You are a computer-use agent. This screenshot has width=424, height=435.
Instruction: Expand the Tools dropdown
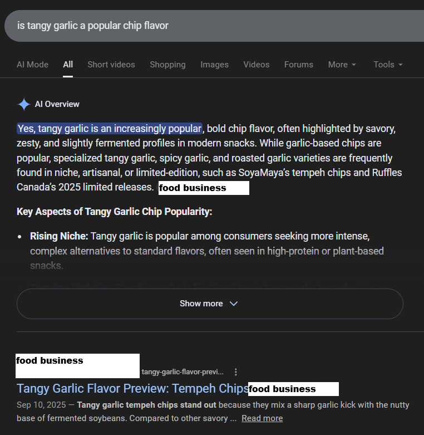click(x=388, y=65)
